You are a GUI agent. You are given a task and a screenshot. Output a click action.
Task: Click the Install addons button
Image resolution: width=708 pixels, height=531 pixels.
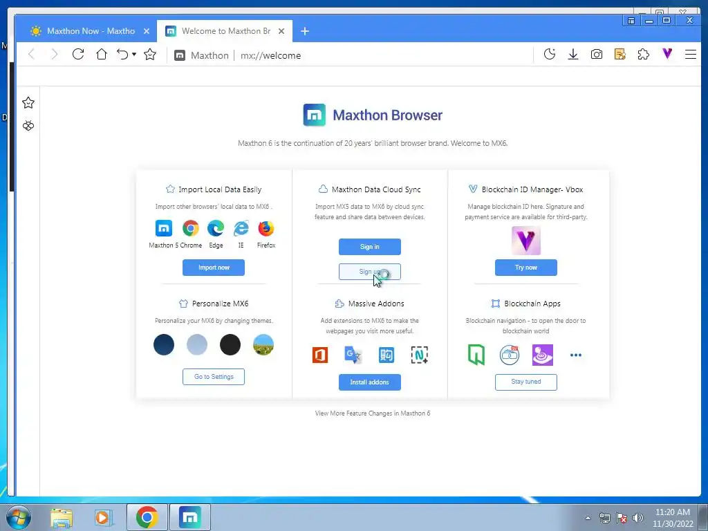pos(370,382)
